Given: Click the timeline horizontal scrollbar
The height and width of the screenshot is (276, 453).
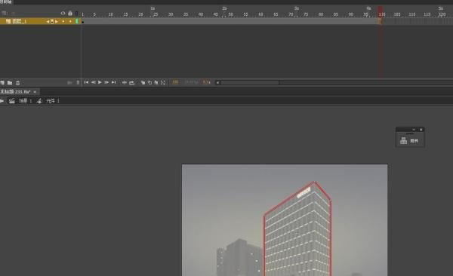Looking at the screenshot, I should click(x=250, y=82).
